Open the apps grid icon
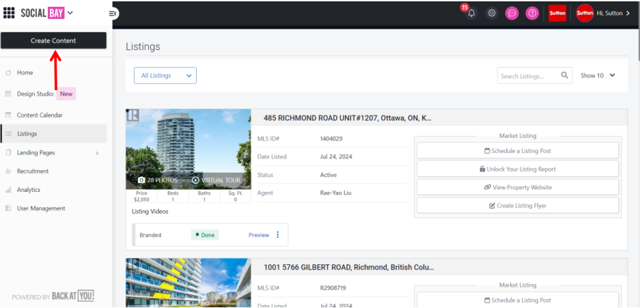Viewport: 640px width, 308px height. click(x=9, y=13)
